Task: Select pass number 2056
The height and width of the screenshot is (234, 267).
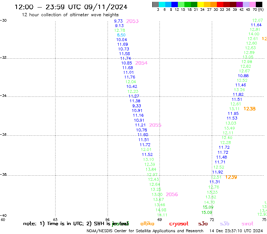Action: click(172, 194)
